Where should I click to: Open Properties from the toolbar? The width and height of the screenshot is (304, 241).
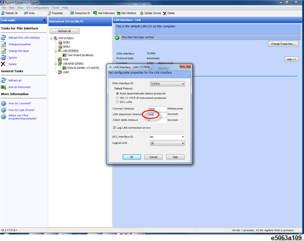click(x=55, y=13)
